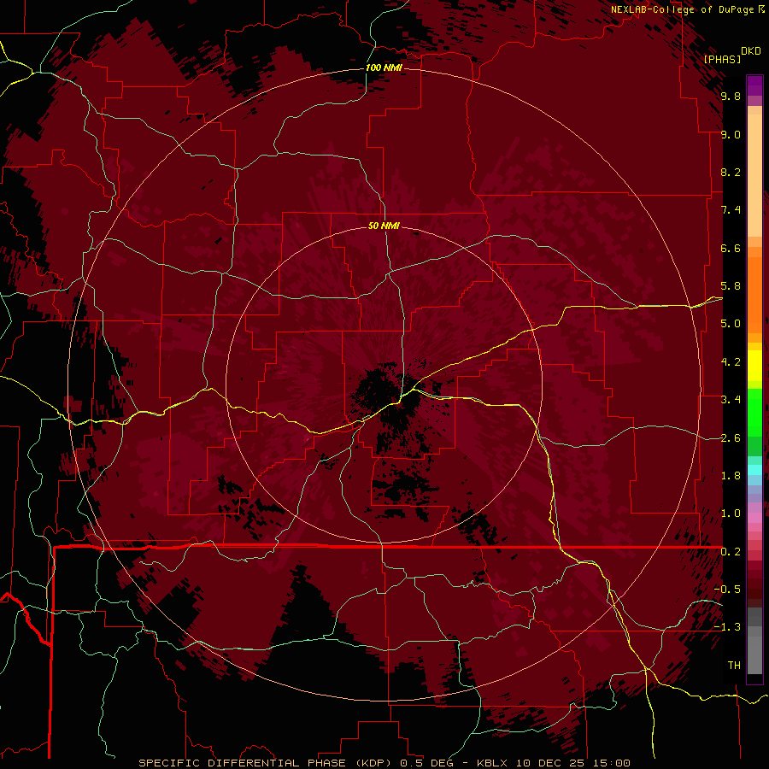Image resolution: width=769 pixels, height=769 pixels.
Task: Click the cyan segment of the color bar
Action: [x=754, y=470]
